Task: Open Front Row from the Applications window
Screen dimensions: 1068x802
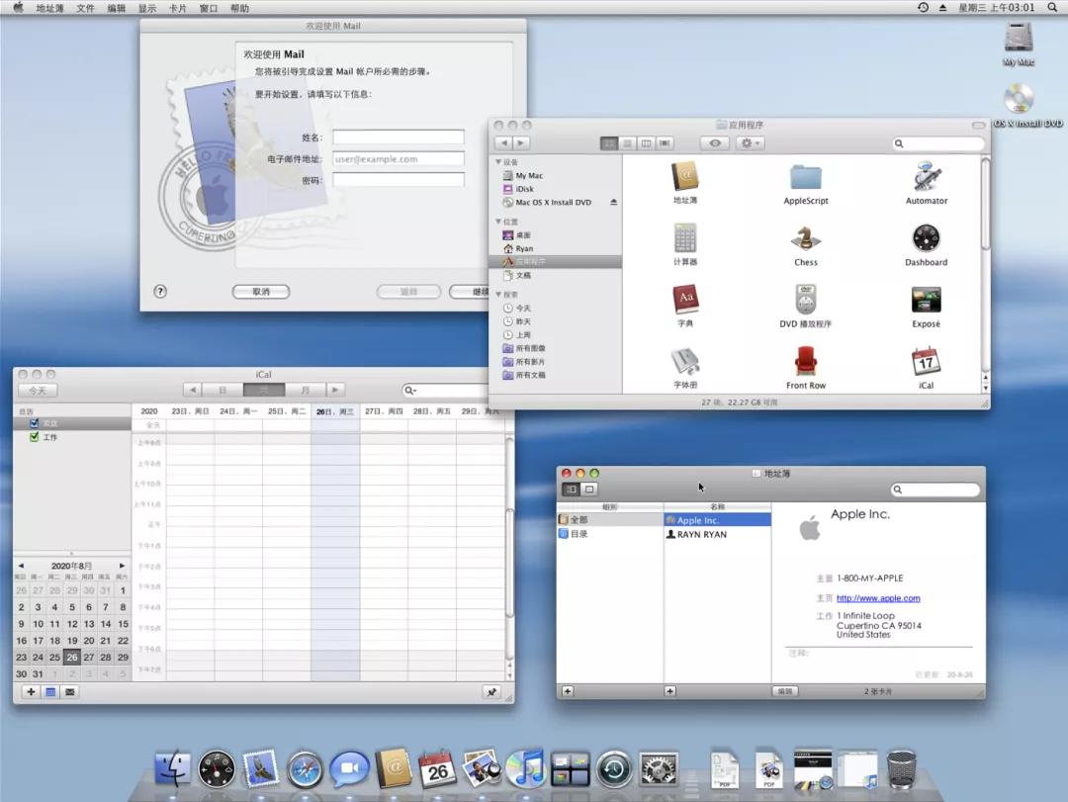Action: pyautogui.click(x=805, y=362)
